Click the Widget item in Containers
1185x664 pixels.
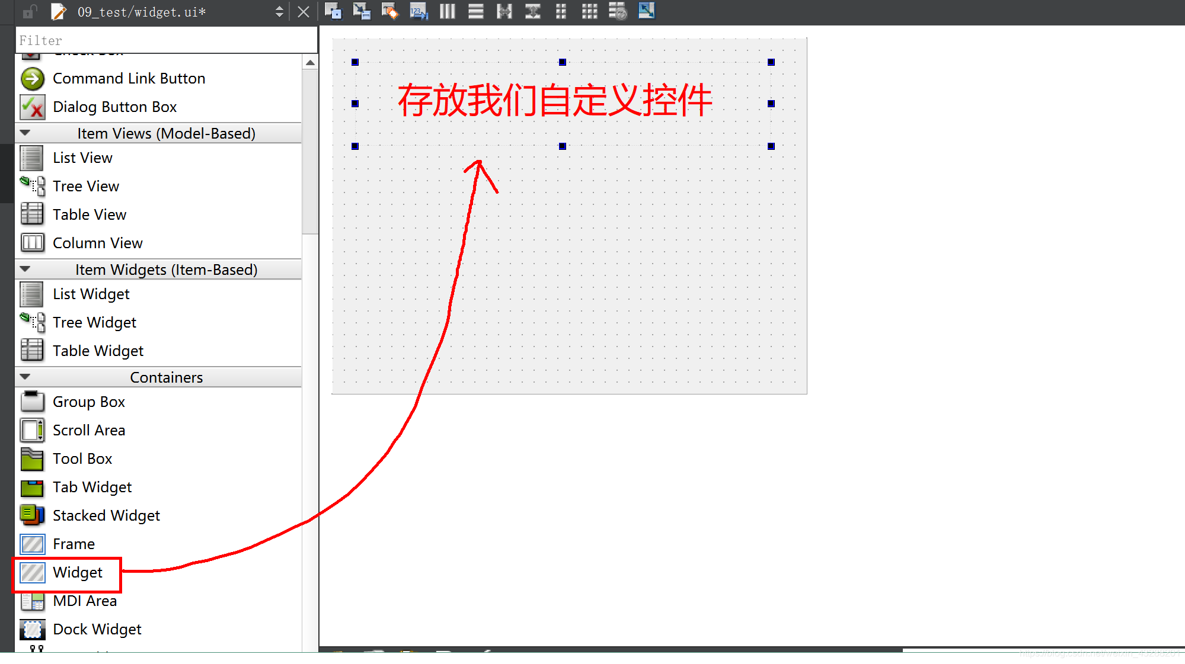coord(77,572)
